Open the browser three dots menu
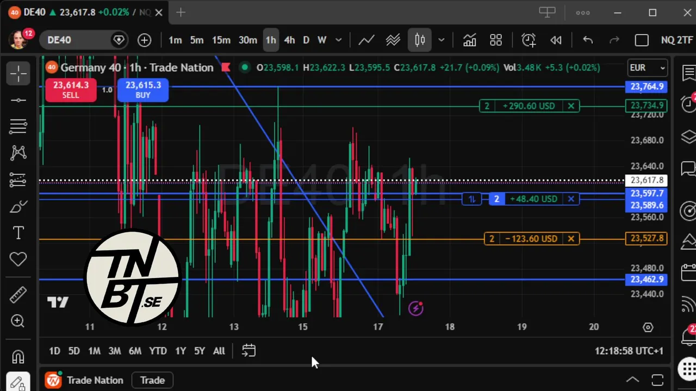696x391 pixels. [x=583, y=12]
